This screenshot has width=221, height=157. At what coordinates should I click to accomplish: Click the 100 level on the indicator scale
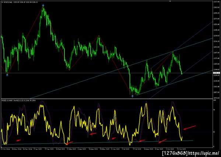[x=215, y=100]
